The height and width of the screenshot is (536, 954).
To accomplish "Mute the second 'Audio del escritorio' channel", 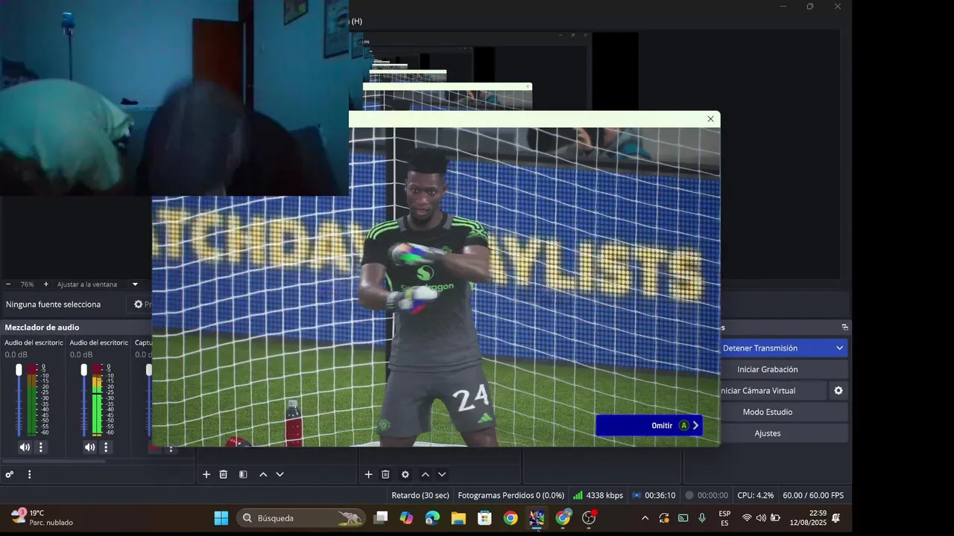I will [89, 447].
